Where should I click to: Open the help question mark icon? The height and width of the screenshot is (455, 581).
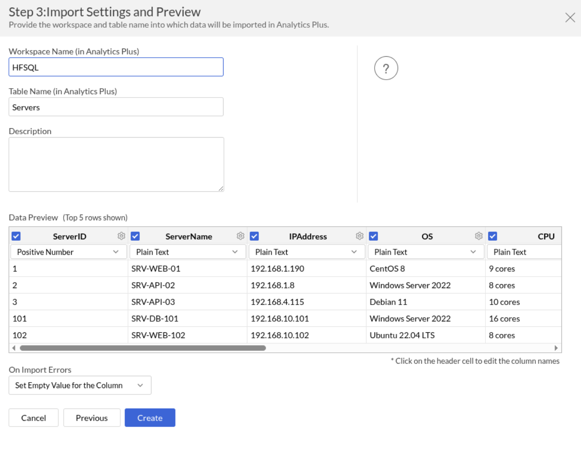click(386, 68)
